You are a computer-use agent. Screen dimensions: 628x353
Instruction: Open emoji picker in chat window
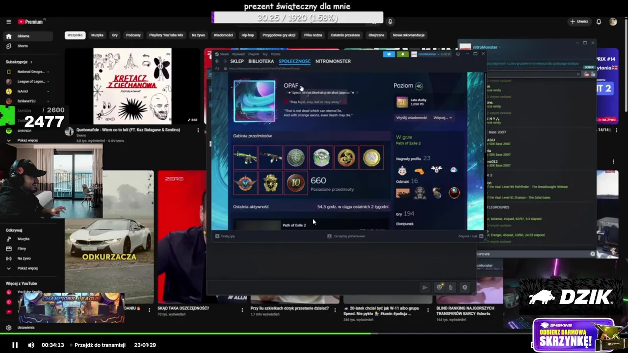pos(439,288)
